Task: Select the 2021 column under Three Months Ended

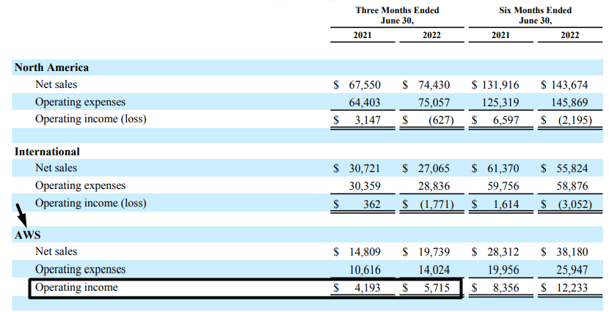Action: [362, 37]
